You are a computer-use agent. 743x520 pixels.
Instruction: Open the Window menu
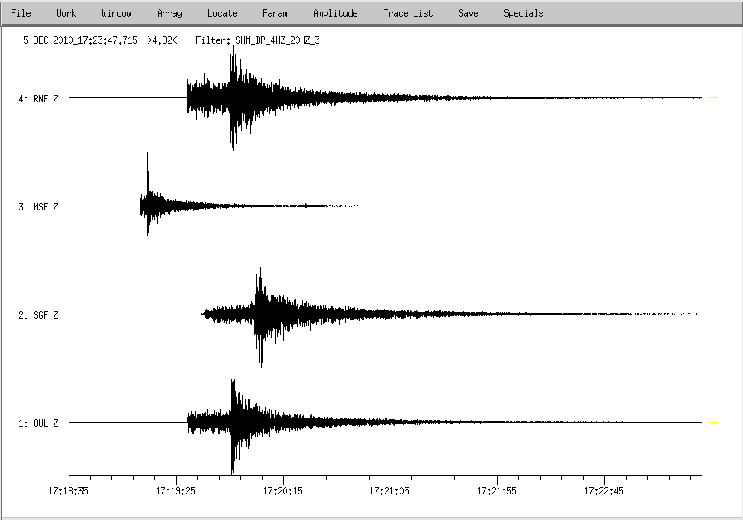pyautogui.click(x=116, y=13)
